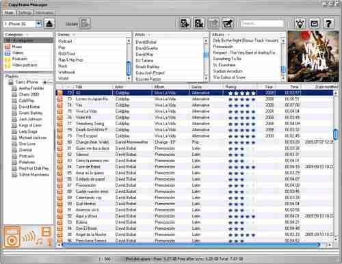
Task: Switch to the Information tab
Action: point(44,13)
